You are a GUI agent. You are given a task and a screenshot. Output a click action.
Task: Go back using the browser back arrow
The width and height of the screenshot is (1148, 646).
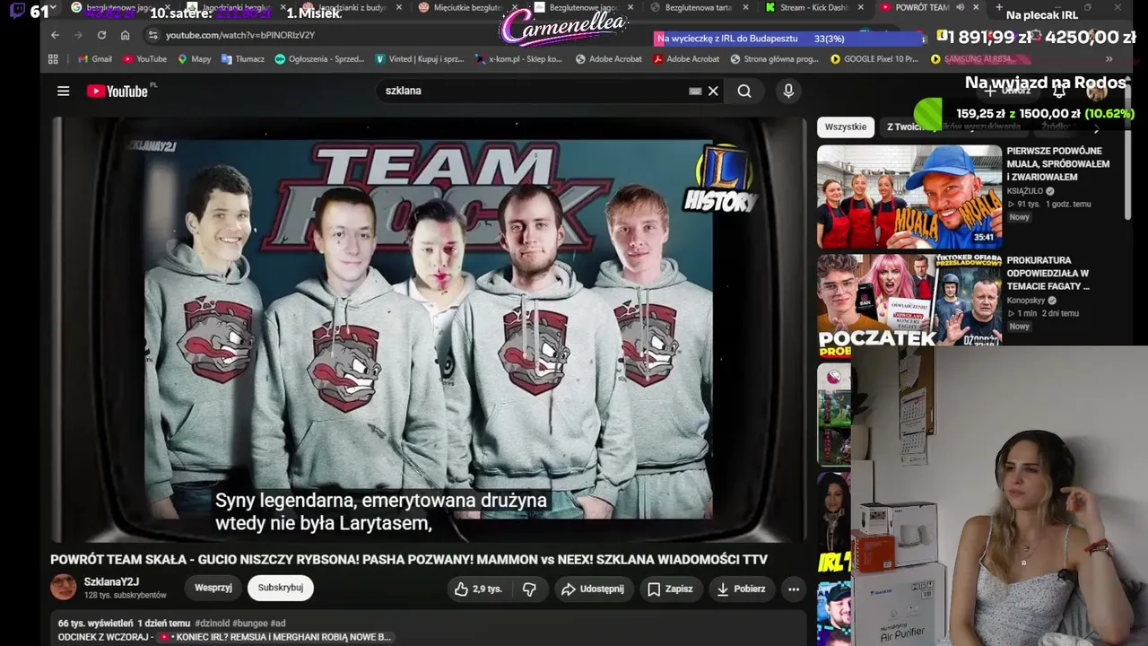coord(55,35)
